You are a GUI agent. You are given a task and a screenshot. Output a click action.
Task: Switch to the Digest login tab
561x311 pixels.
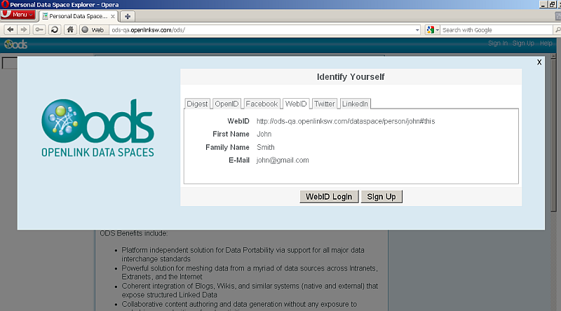point(197,104)
